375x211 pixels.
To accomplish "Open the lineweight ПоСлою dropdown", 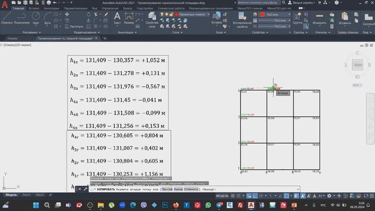I will coord(275,21).
